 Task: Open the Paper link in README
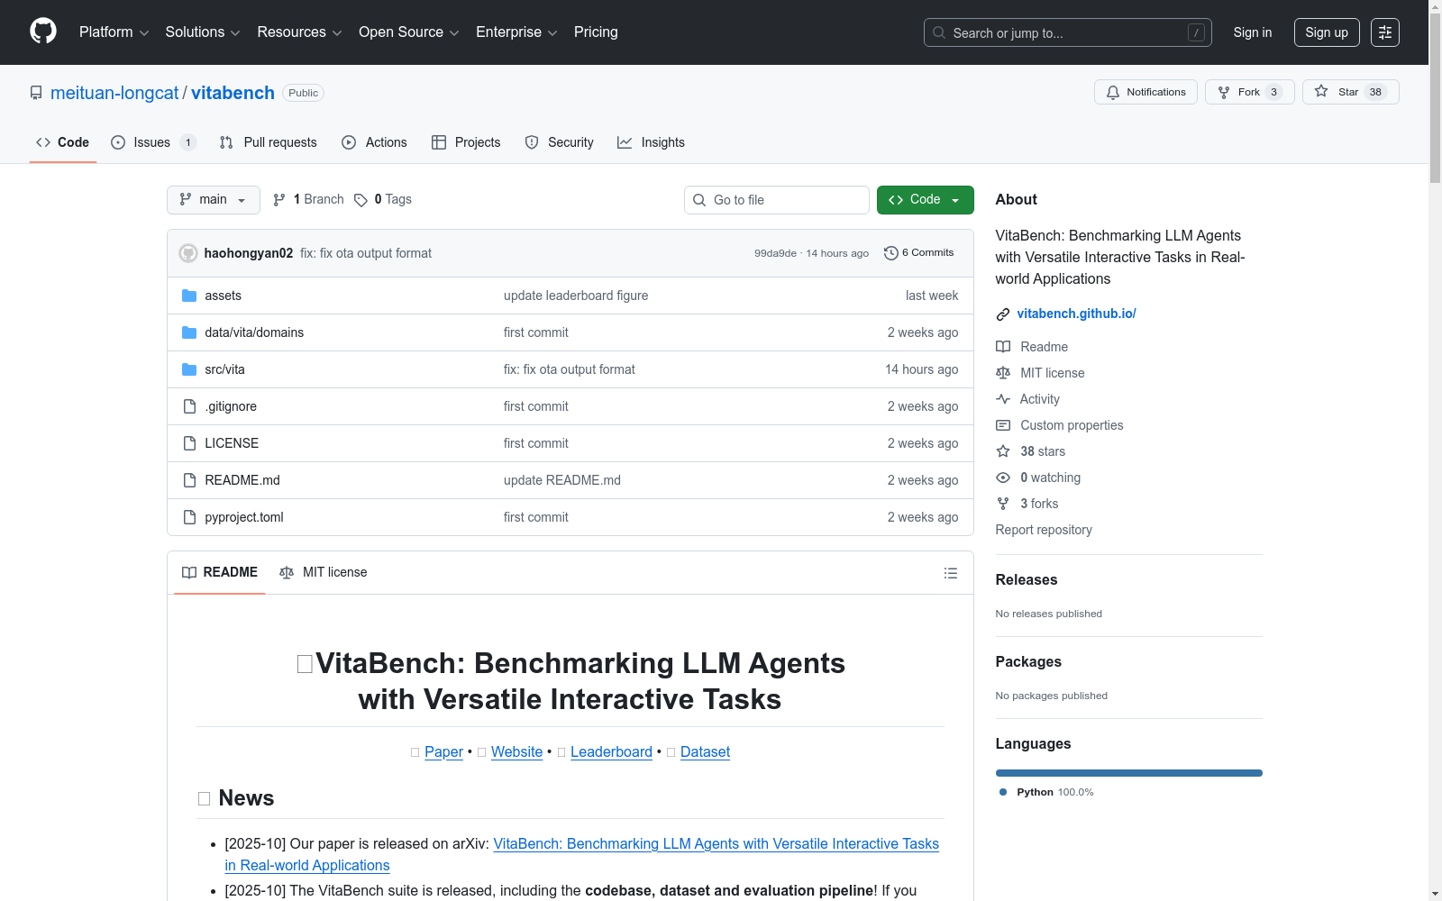tap(443, 752)
